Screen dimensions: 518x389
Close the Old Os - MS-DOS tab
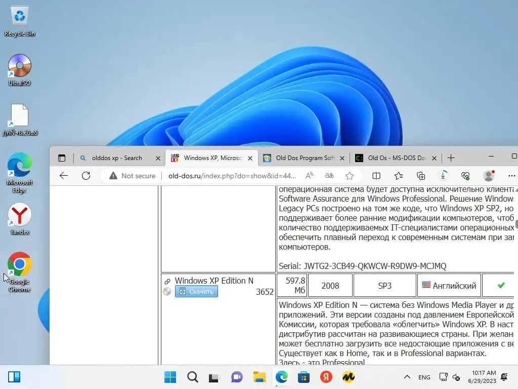click(434, 159)
